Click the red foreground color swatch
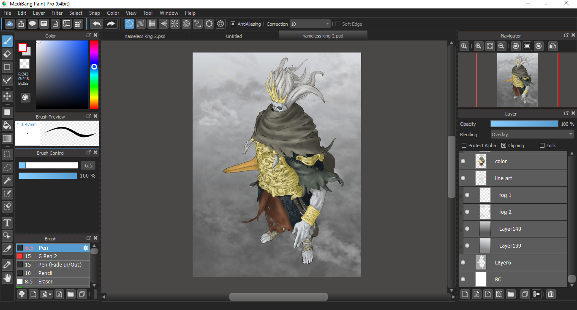Viewport: 577px width, 310px height. tap(23, 47)
